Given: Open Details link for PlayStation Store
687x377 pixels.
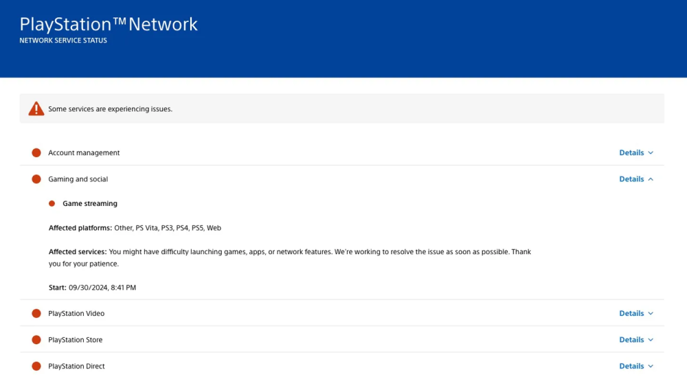Looking at the screenshot, I should point(631,340).
